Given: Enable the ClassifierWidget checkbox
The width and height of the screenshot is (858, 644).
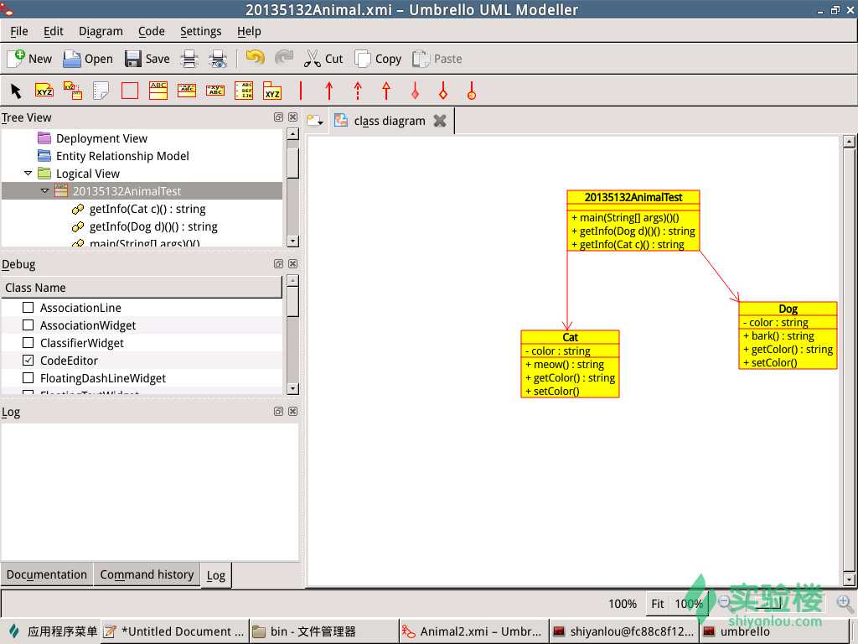Looking at the screenshot, I should 28,342.
